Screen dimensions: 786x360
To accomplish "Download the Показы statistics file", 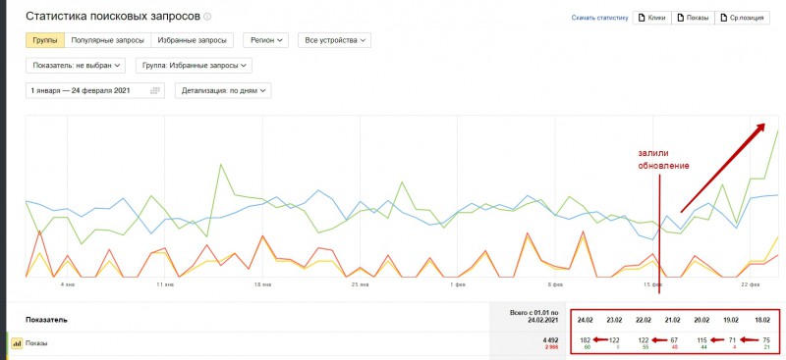I will 694,18.
